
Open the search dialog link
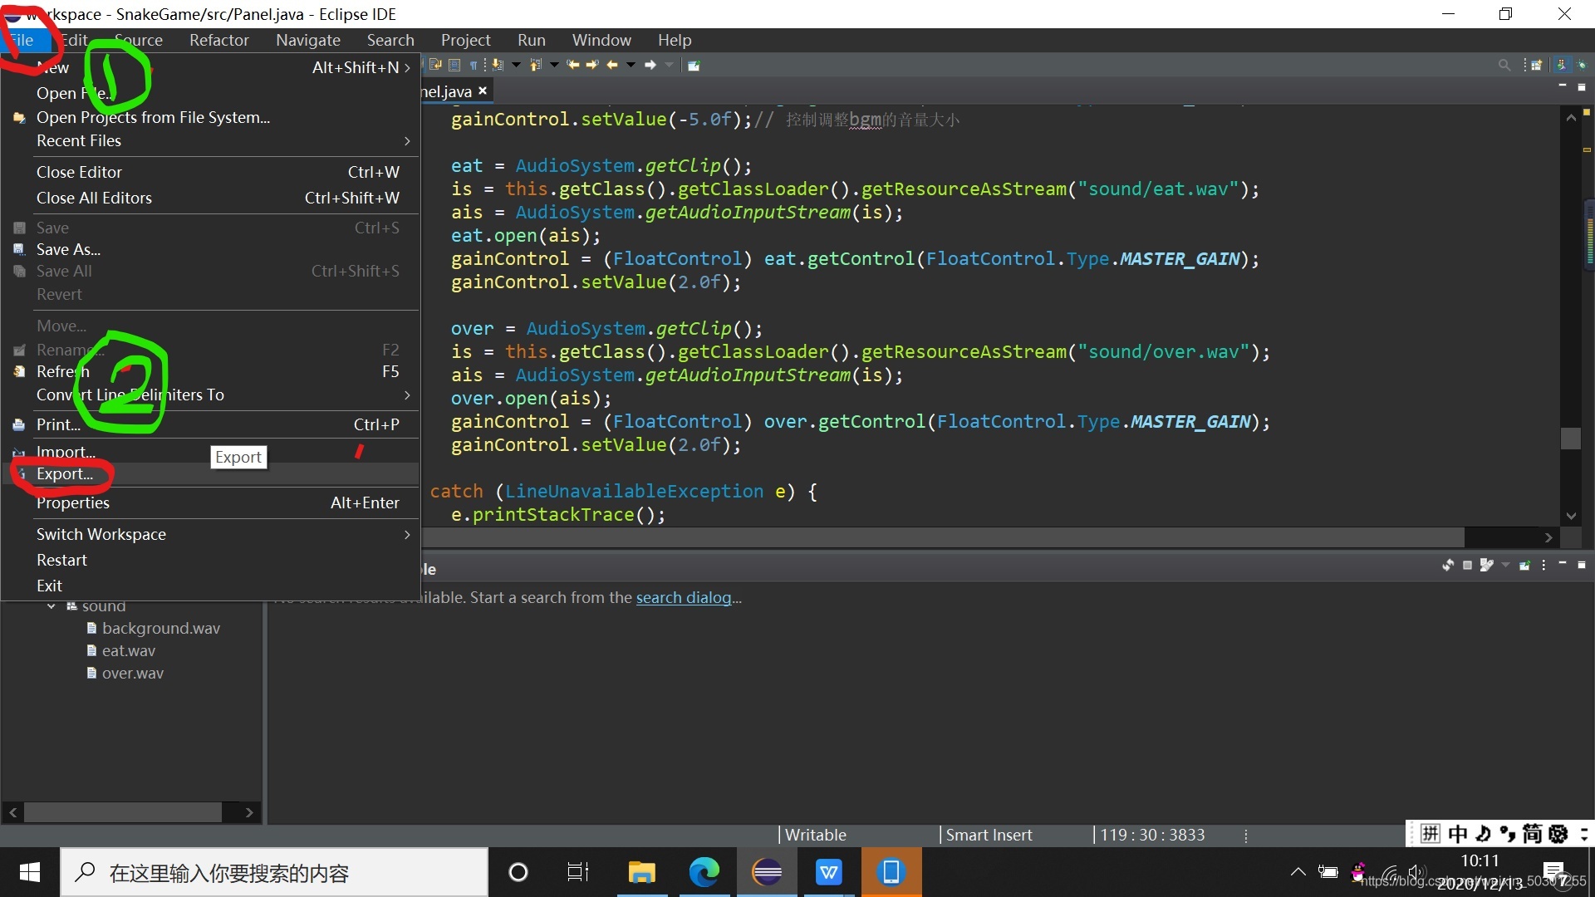pos(684,598)
